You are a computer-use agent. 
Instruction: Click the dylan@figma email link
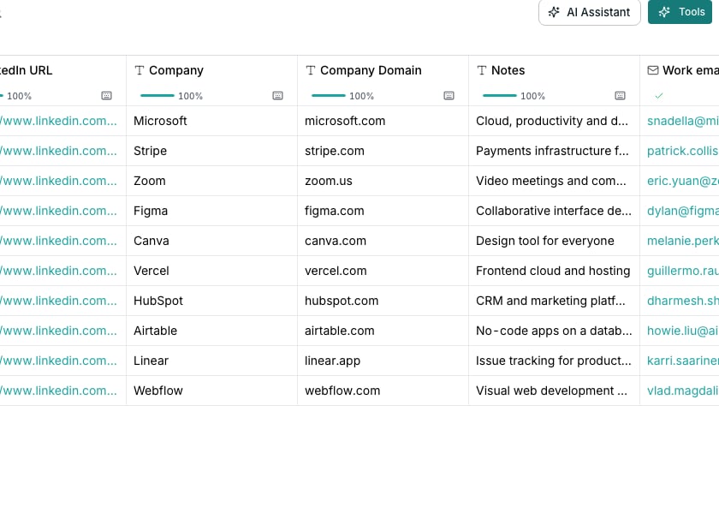tap(683, 211)
